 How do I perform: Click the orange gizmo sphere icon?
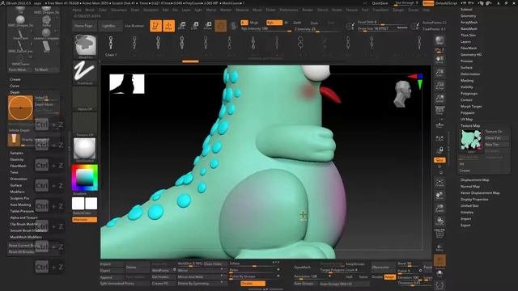[x=221, y=26]
